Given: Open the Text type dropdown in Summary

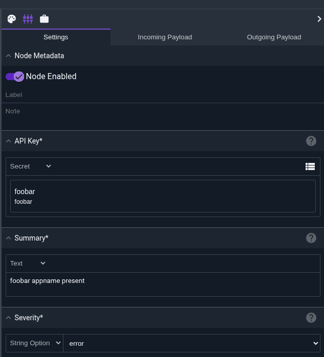Looking at the screenshot, I should [x=28, y=264].
